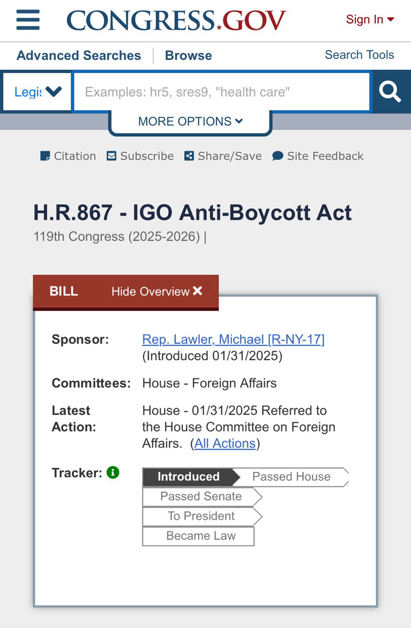Screen dimensions: 411x628
Task: Open Advanced Searches
Action: coord(79,56)
